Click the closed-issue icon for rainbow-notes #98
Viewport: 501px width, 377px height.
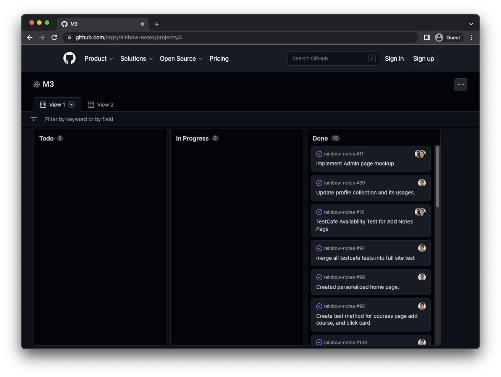[x=319, y=277]
